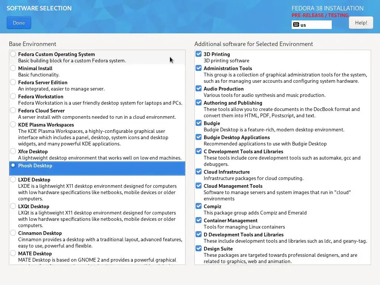This screenshot has width=380, height=285.
Task: Select Cinnamon Desktop radio button
Action: click(x=13, y=233)
